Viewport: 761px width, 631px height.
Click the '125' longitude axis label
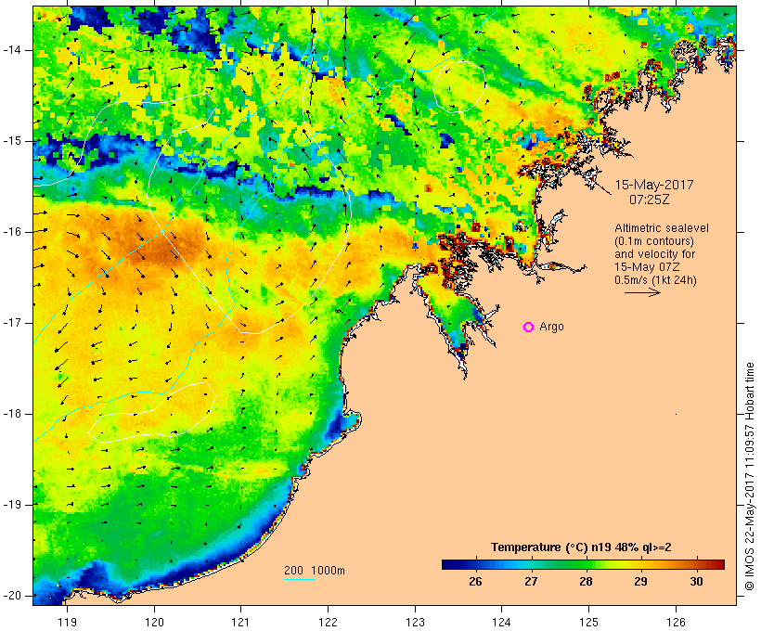[x=588, y=622]
